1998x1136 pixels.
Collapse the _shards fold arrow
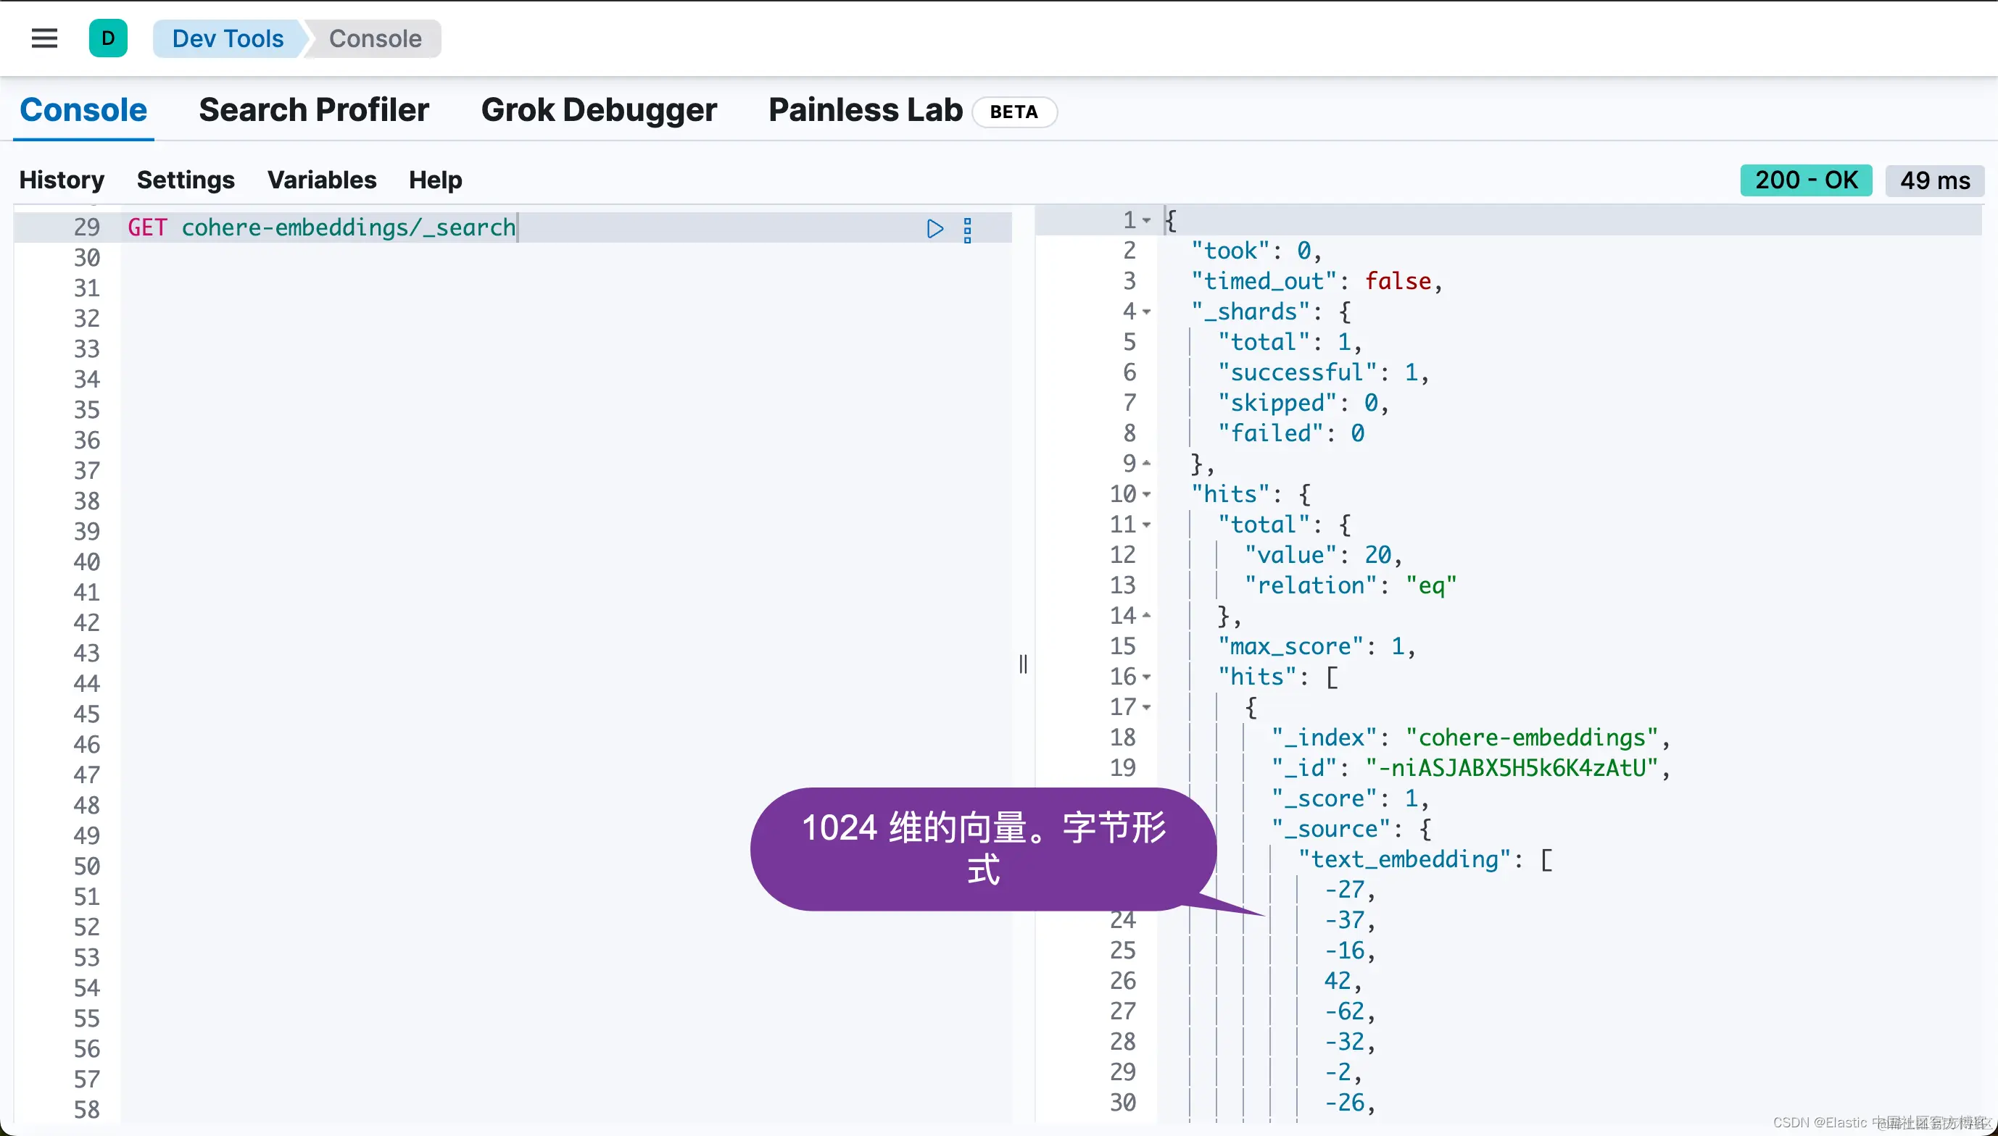click(1146, 312)
